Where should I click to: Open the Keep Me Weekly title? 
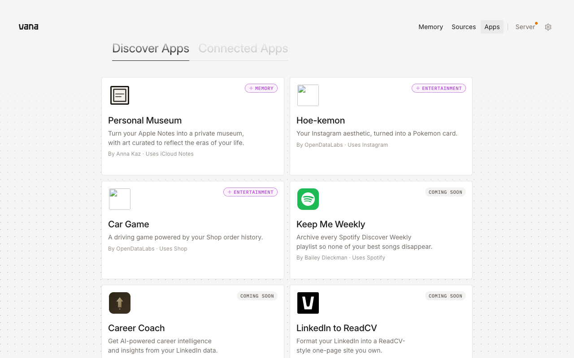pyautogui.click(x=331, y=224)
